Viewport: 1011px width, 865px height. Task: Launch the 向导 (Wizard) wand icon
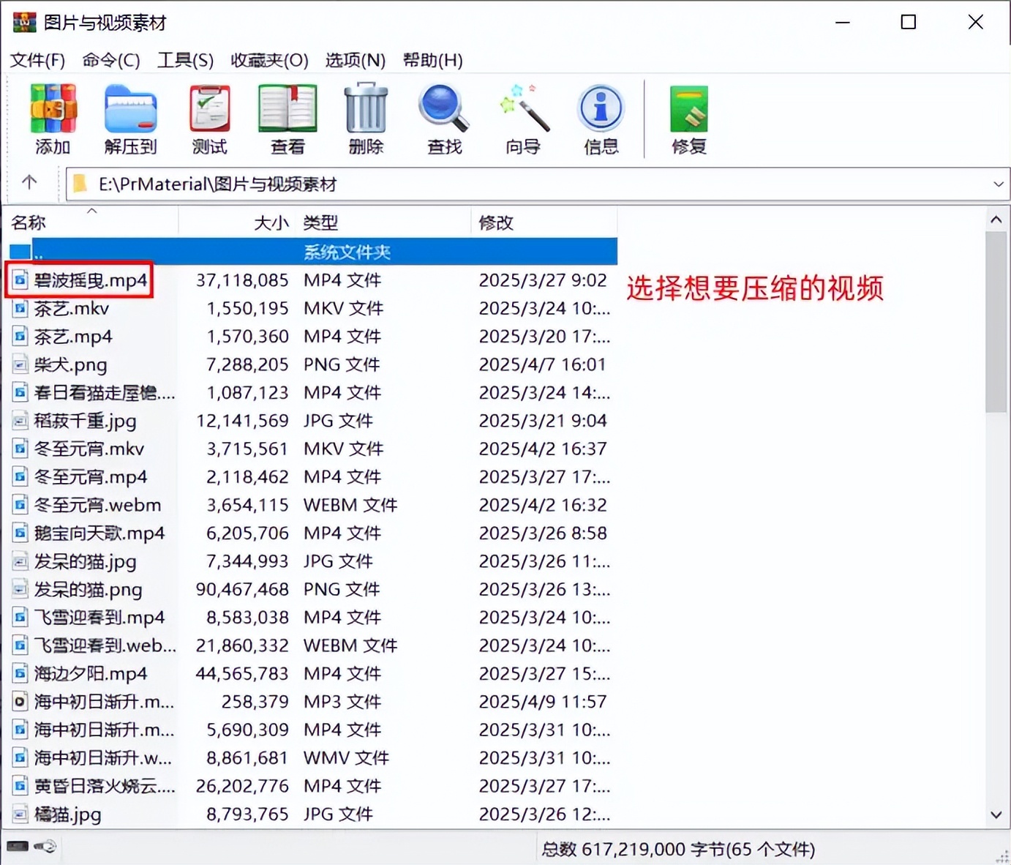(523, 119)
